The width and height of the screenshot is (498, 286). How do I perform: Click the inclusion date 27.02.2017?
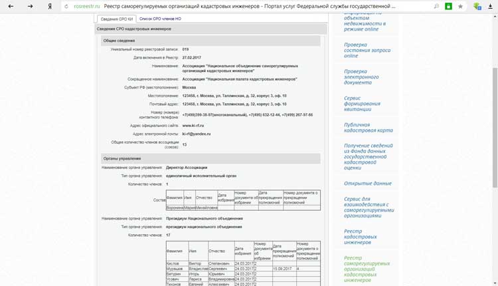pyautogui.click(x=191, y=58)
